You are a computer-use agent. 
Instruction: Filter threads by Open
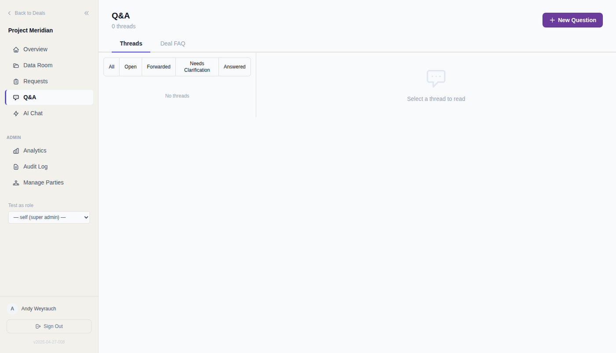pyautogui.click(x=131, y=67)
